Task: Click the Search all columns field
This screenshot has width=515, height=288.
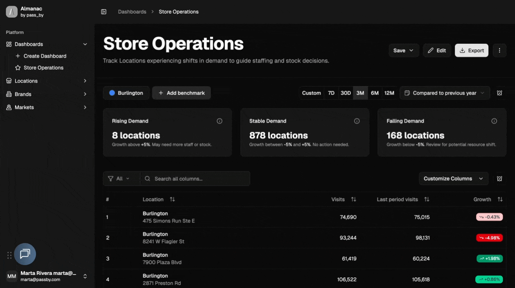Action: (x=195, y=178)
